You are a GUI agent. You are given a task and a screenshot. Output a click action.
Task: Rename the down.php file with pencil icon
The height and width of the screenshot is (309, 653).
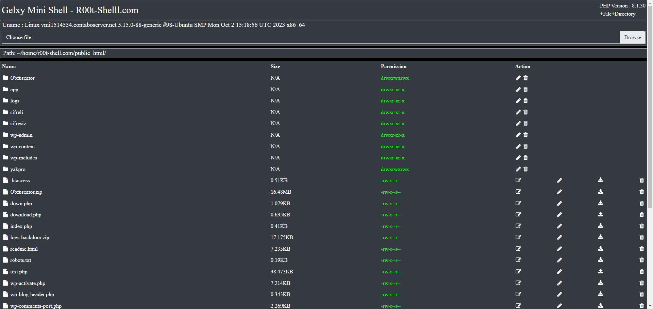click(x=559, y=204)
